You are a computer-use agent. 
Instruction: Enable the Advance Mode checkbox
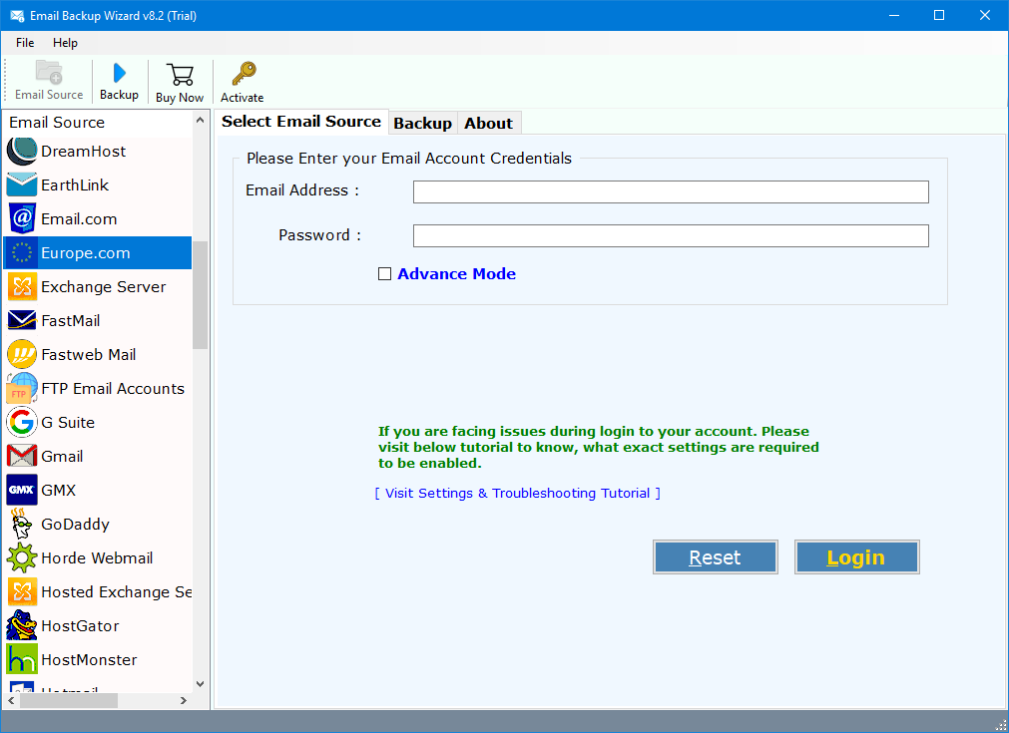pos(385,274)
